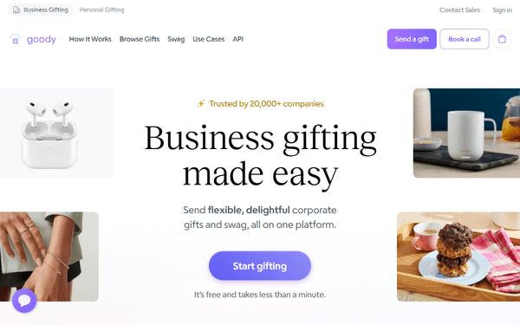Click the Send a gift button
This screenshot has width=520, height=325.
[412, 39]
